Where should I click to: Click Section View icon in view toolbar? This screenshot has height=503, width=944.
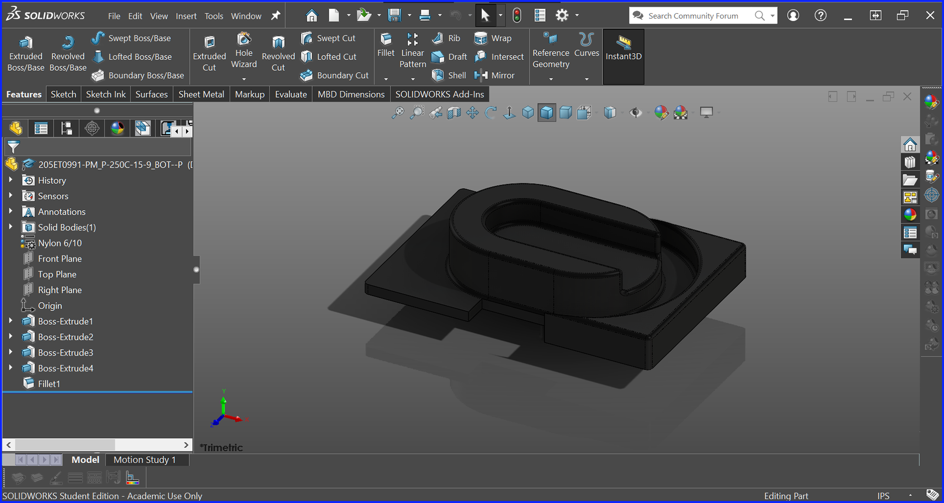[x=454, y=113]
